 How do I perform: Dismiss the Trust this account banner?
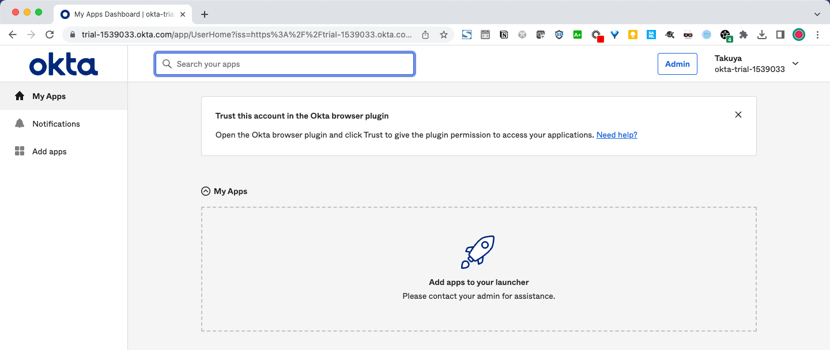click(738, 115)
